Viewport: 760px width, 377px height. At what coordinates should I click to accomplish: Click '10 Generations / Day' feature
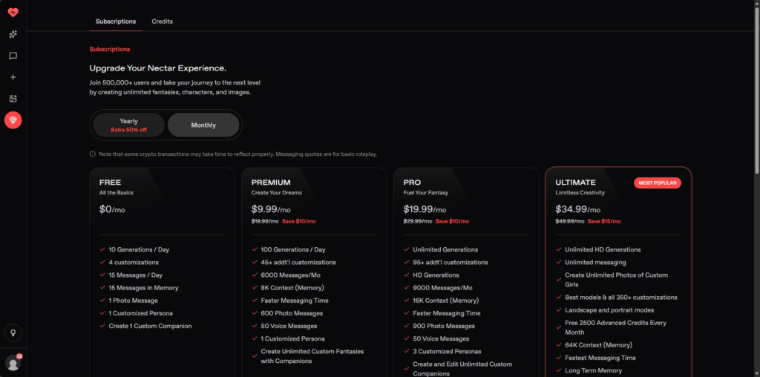tap(139, 249)
